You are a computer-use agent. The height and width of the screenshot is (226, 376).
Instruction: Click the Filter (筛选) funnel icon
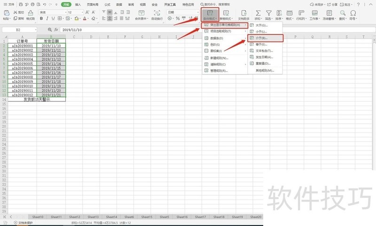pos(269,13)
